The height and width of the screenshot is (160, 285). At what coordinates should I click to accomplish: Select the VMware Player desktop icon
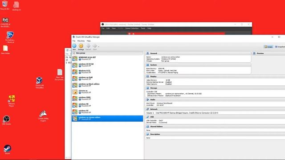(12, 101)
